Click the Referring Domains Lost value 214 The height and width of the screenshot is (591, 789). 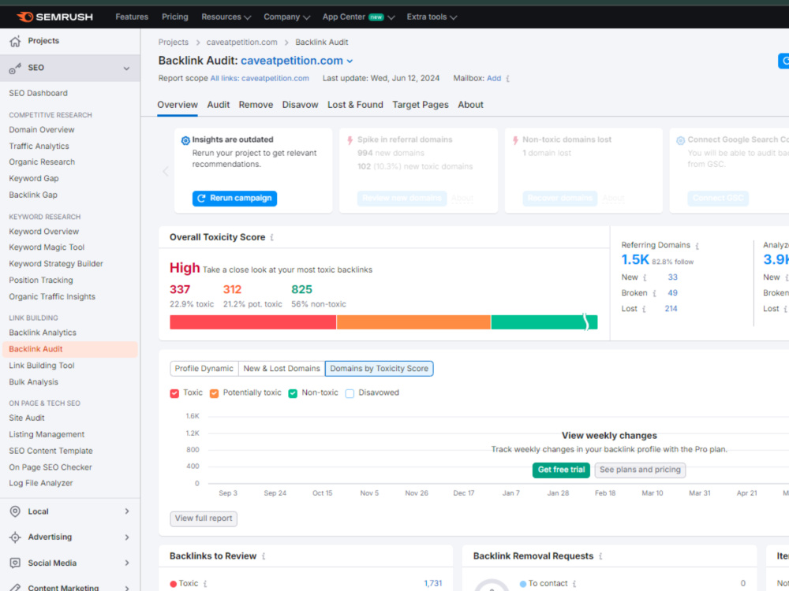671,309
